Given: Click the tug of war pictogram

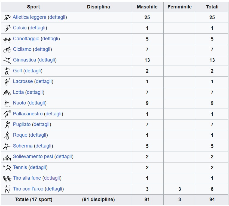Looking at the screenshot, I should pos(7,179).
